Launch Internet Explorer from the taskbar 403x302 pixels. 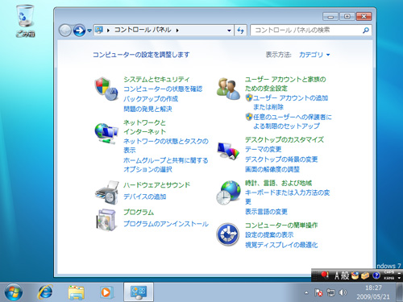45,292
